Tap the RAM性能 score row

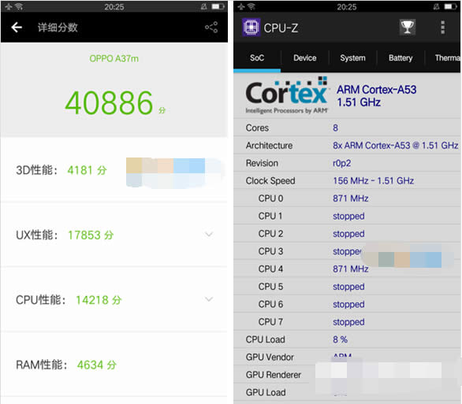click(x=114, y=365)
